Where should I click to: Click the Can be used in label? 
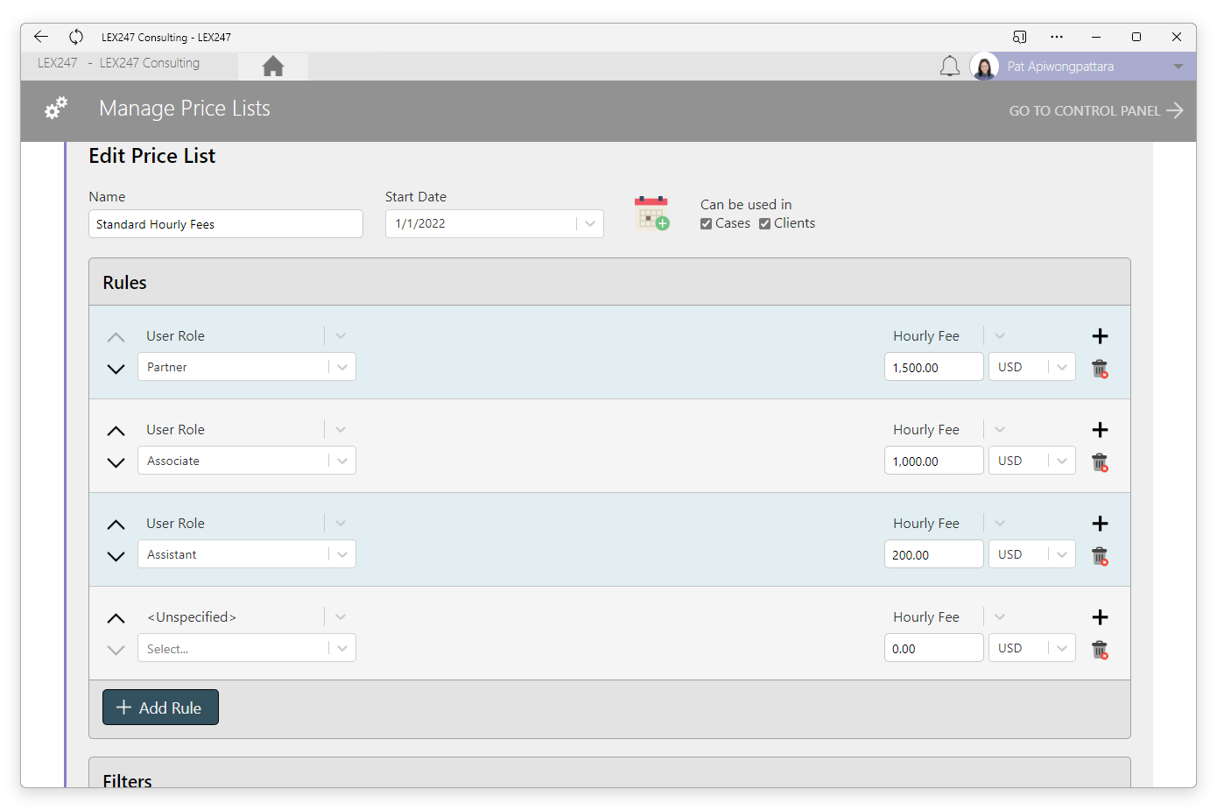[746, 205]
